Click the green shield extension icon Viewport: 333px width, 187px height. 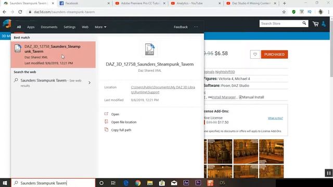pos(293,12)
